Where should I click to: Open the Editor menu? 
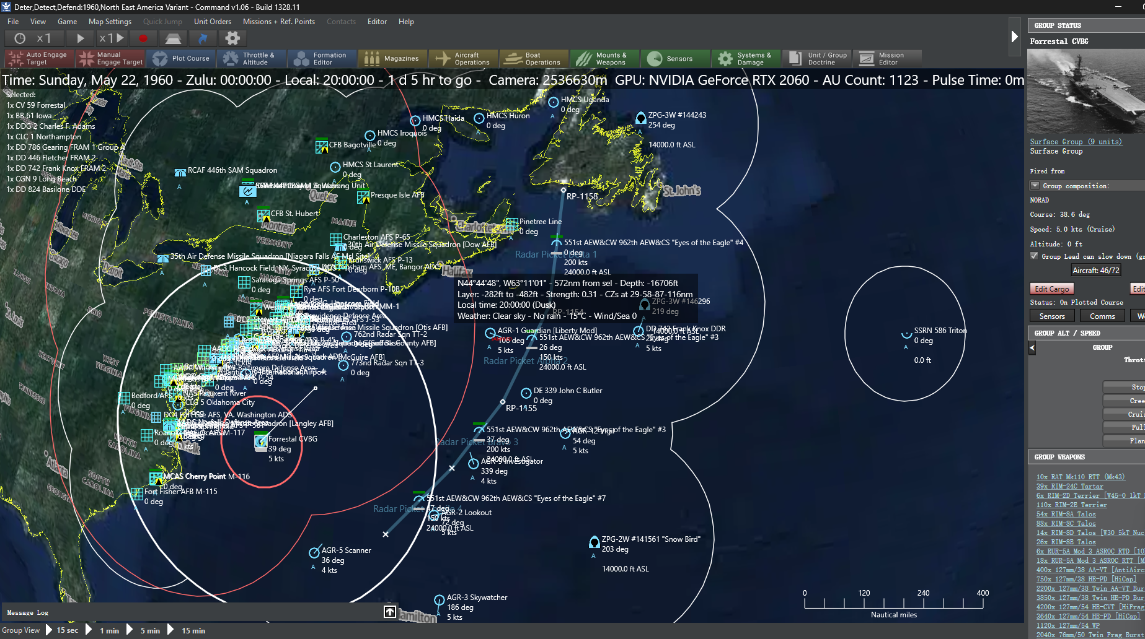(x=378, y=22)
